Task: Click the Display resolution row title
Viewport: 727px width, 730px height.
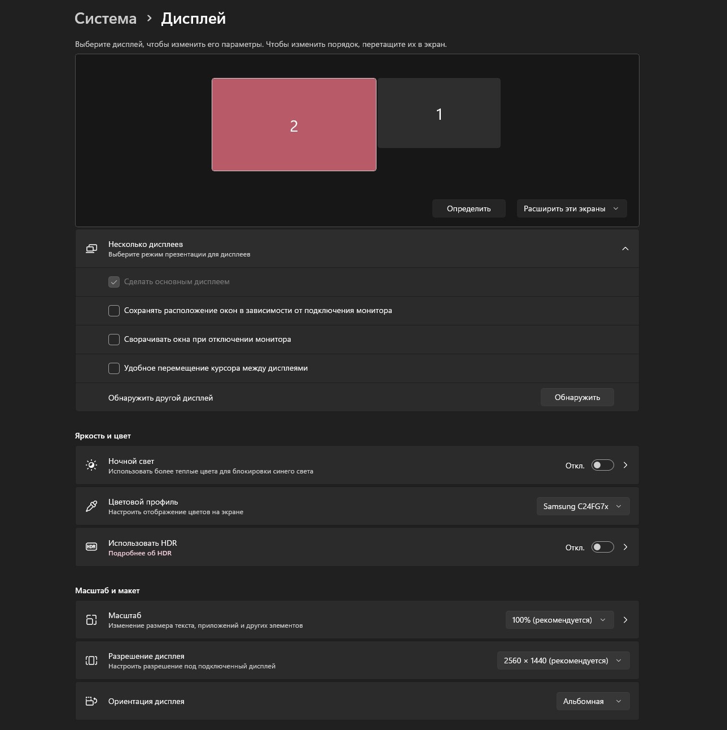Action: (146, 656)
